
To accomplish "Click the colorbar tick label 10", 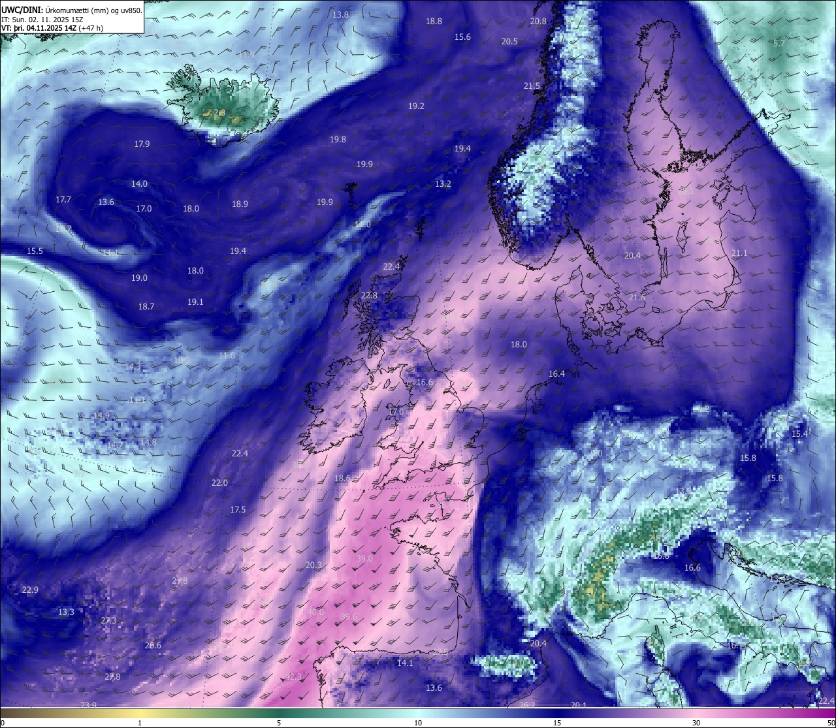I will pyautogui.click(x=418, y=723).
